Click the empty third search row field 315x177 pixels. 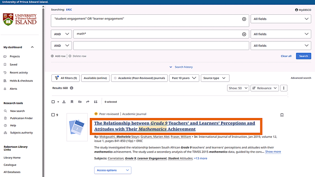[x=161, y=45]
